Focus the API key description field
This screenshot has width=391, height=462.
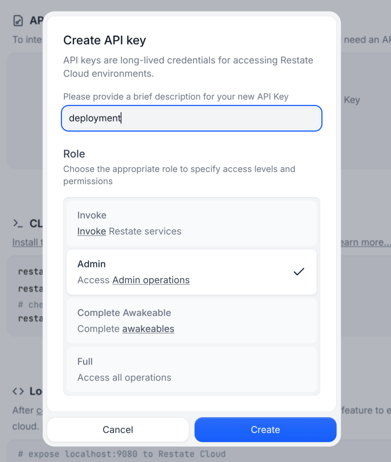click(x=192, y=118)
